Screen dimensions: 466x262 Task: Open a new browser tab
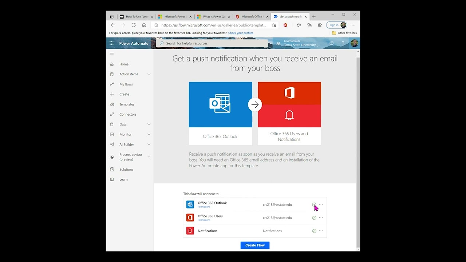pos(314,16)
